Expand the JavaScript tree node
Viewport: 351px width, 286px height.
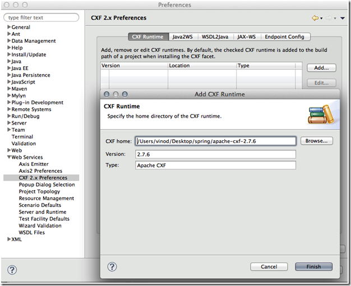click(9, 81)
